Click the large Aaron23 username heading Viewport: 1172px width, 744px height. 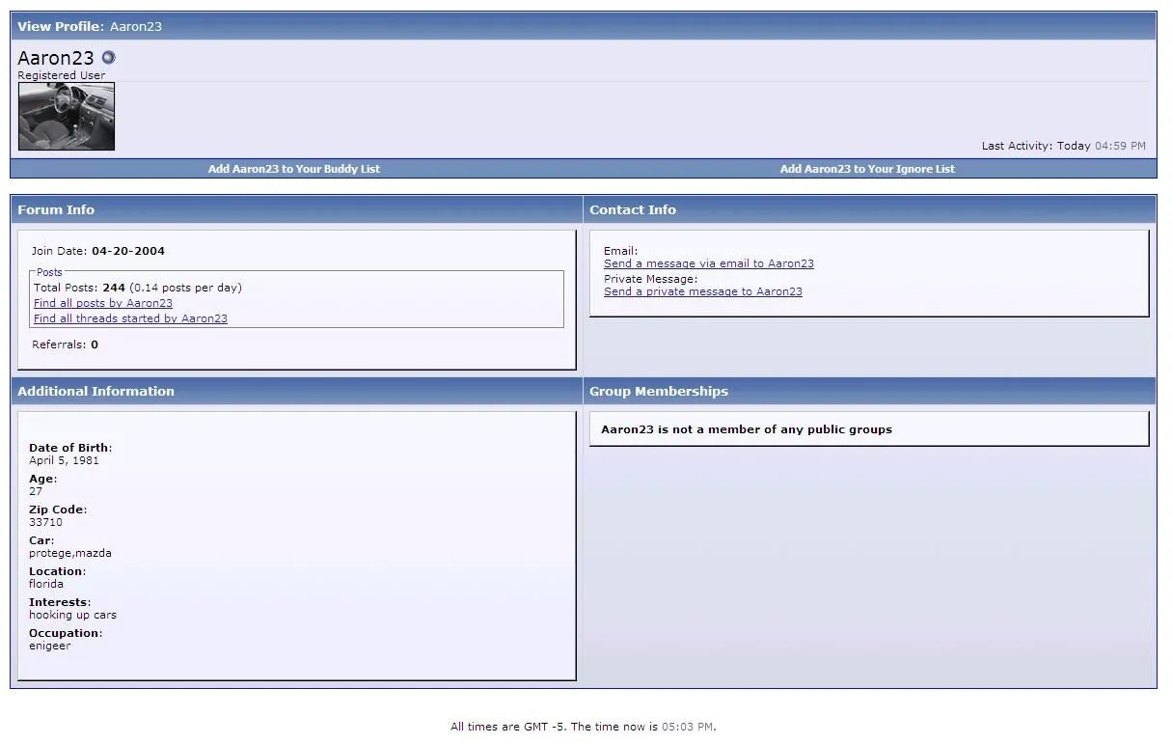[56, 58]
